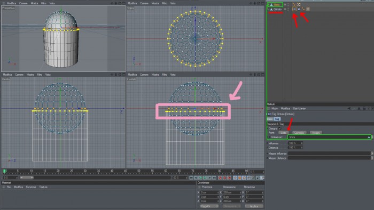The image size is (374, 210).
Task: Open the Modo menu in Attributes panel
Action: (x=275, y=108)
